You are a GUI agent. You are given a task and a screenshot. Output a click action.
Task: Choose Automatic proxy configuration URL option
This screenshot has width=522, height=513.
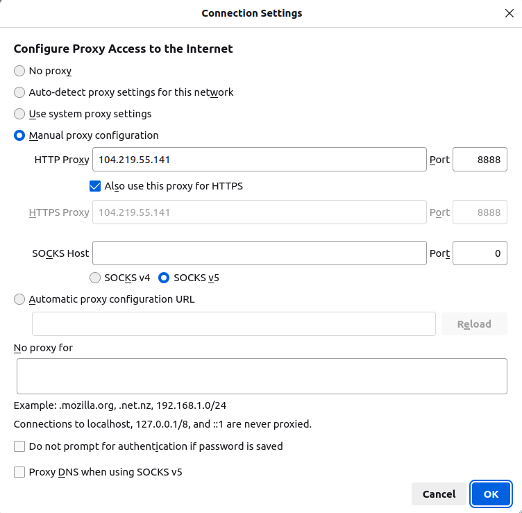coord(19,299)
